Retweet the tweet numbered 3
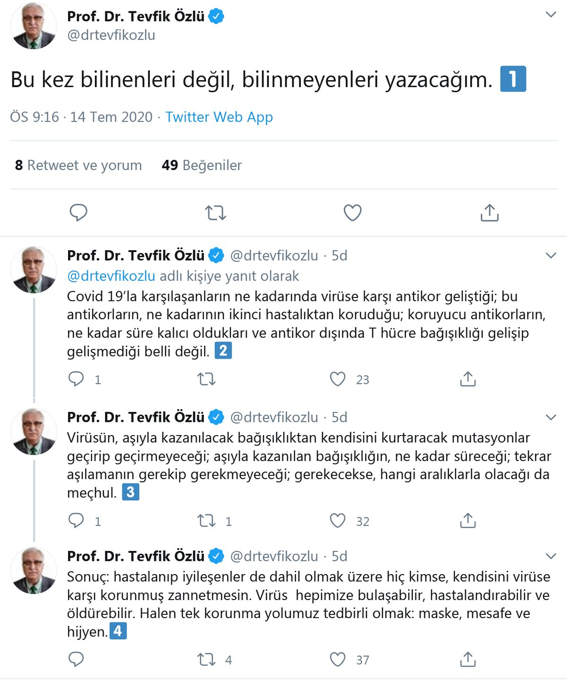Image resolution: width=567 pixels, height=689 pixels. (206, 521)
